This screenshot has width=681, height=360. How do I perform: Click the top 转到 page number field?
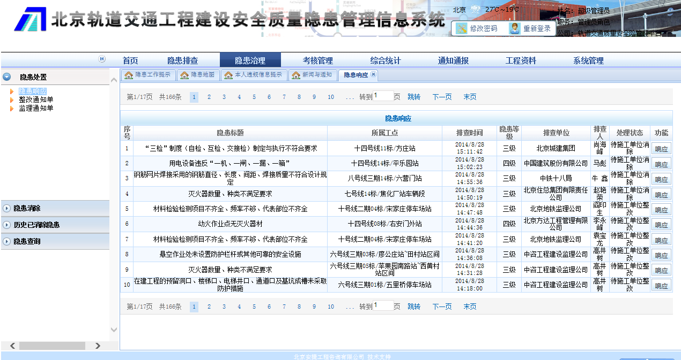tap(383, 96)
